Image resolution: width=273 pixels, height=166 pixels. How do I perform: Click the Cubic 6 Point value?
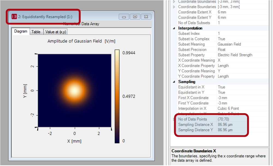point(228,109)
